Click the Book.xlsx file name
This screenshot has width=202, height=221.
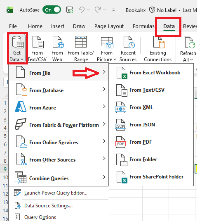coord(136,10)
